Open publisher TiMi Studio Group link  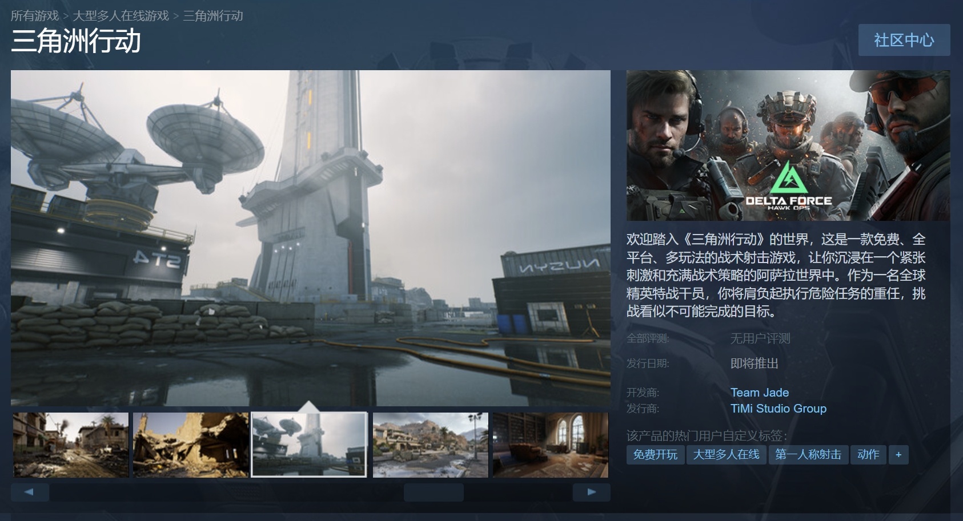click(778, 409)
